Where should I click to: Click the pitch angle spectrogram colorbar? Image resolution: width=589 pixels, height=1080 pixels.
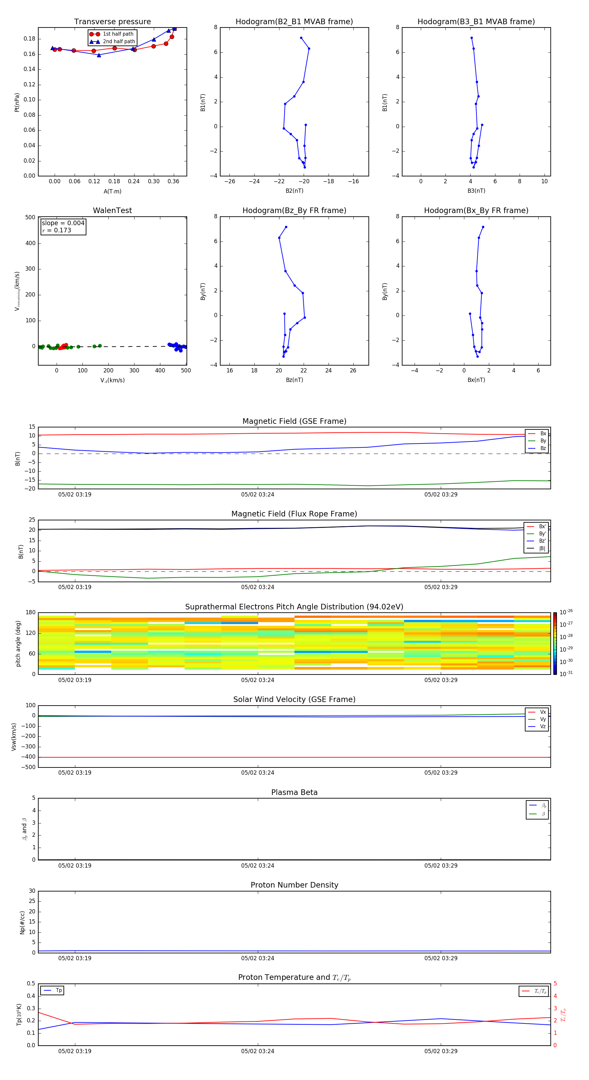pyautogui.click(x=555, y=644)
